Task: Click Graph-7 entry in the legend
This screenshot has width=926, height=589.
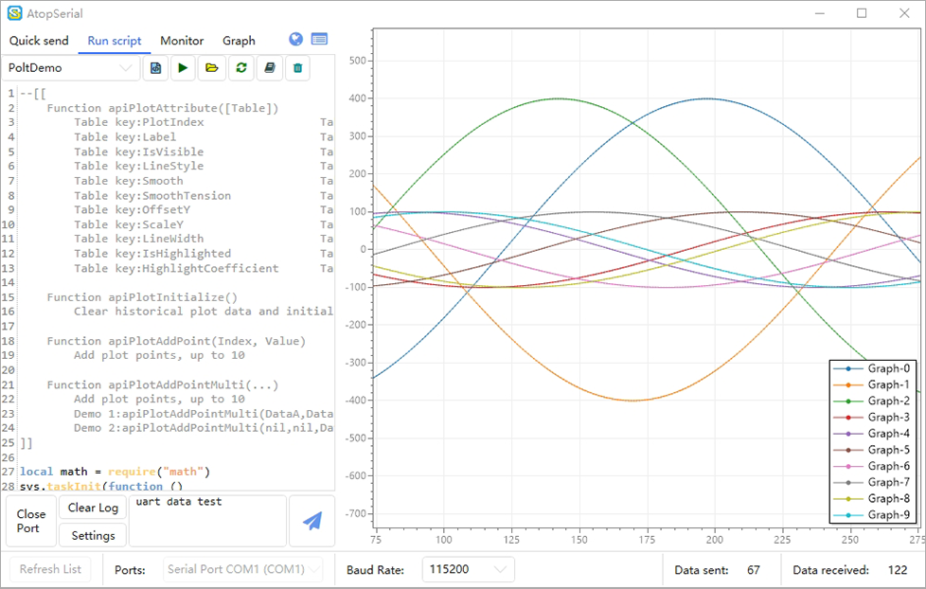Action: point(872,482)
